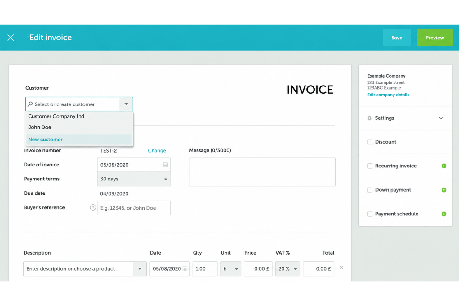Click Change link next to invoice number
This screenshot has width=459, height=306.
pos(157,150)
